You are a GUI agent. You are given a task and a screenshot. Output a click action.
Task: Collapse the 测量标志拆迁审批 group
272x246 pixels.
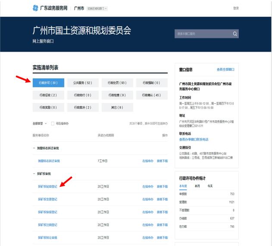pos(34,148)
